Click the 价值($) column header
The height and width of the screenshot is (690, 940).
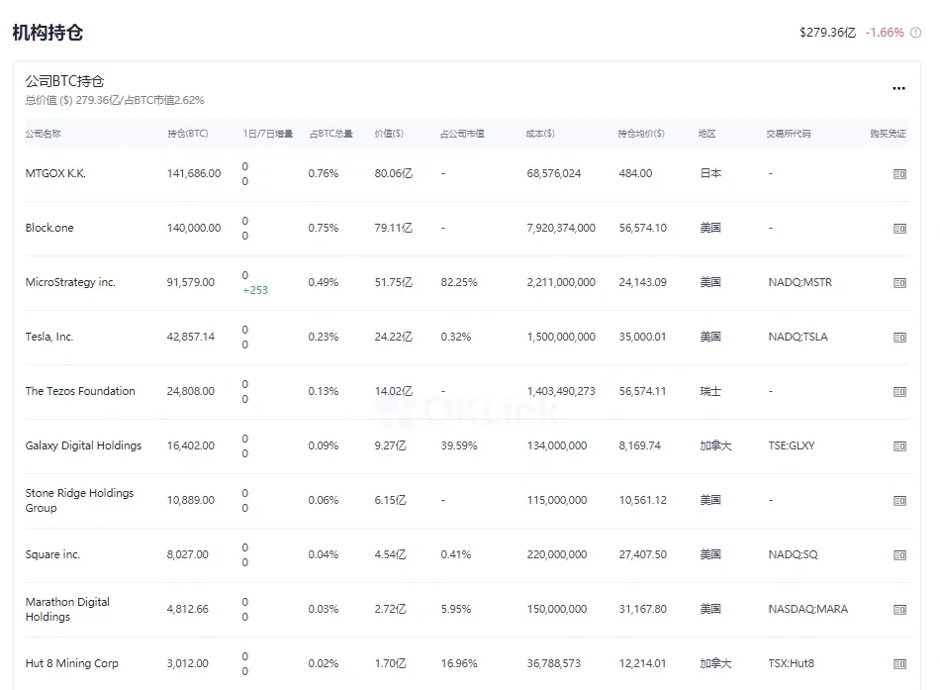pyautogui.click(x=389, y=134)
